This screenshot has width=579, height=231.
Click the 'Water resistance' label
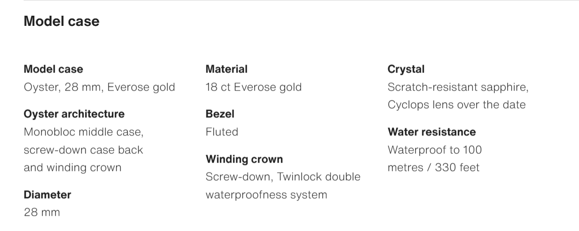431,132
